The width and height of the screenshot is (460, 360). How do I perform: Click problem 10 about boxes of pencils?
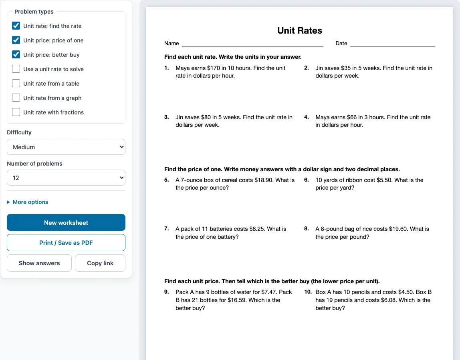373,300
